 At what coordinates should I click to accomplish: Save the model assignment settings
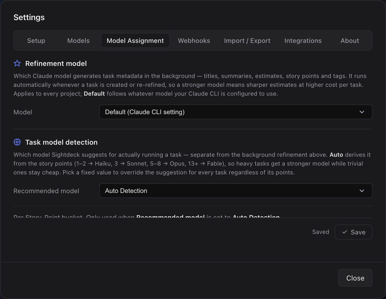(x=354, y=232)
